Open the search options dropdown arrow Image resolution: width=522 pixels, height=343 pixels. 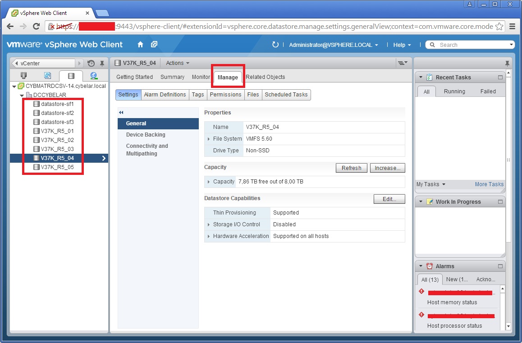tap(511, 45)
